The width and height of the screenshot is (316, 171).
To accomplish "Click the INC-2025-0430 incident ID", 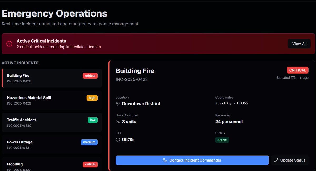I will click(19, 126).
